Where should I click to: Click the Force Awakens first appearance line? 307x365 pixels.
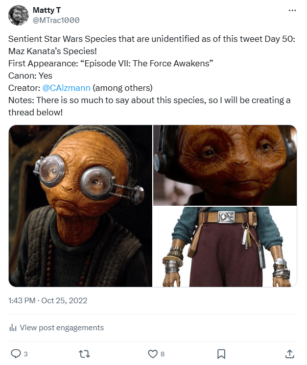point(111,63)
